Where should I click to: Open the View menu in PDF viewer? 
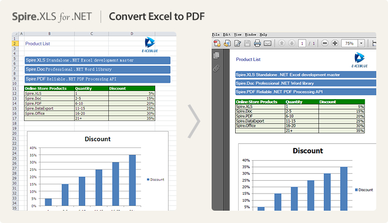[238, 35]
